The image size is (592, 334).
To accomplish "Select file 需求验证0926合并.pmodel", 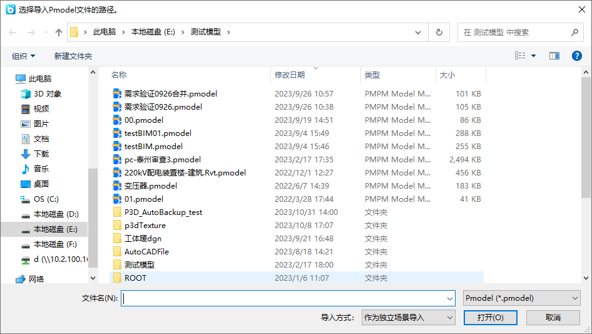I will pos(171,94).
